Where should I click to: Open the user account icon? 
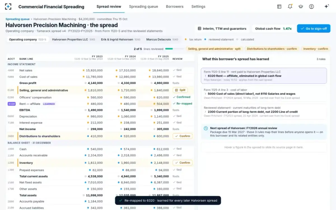coord(311,6)
